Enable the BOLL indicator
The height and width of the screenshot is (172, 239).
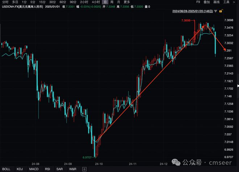(x=6, y=169)
